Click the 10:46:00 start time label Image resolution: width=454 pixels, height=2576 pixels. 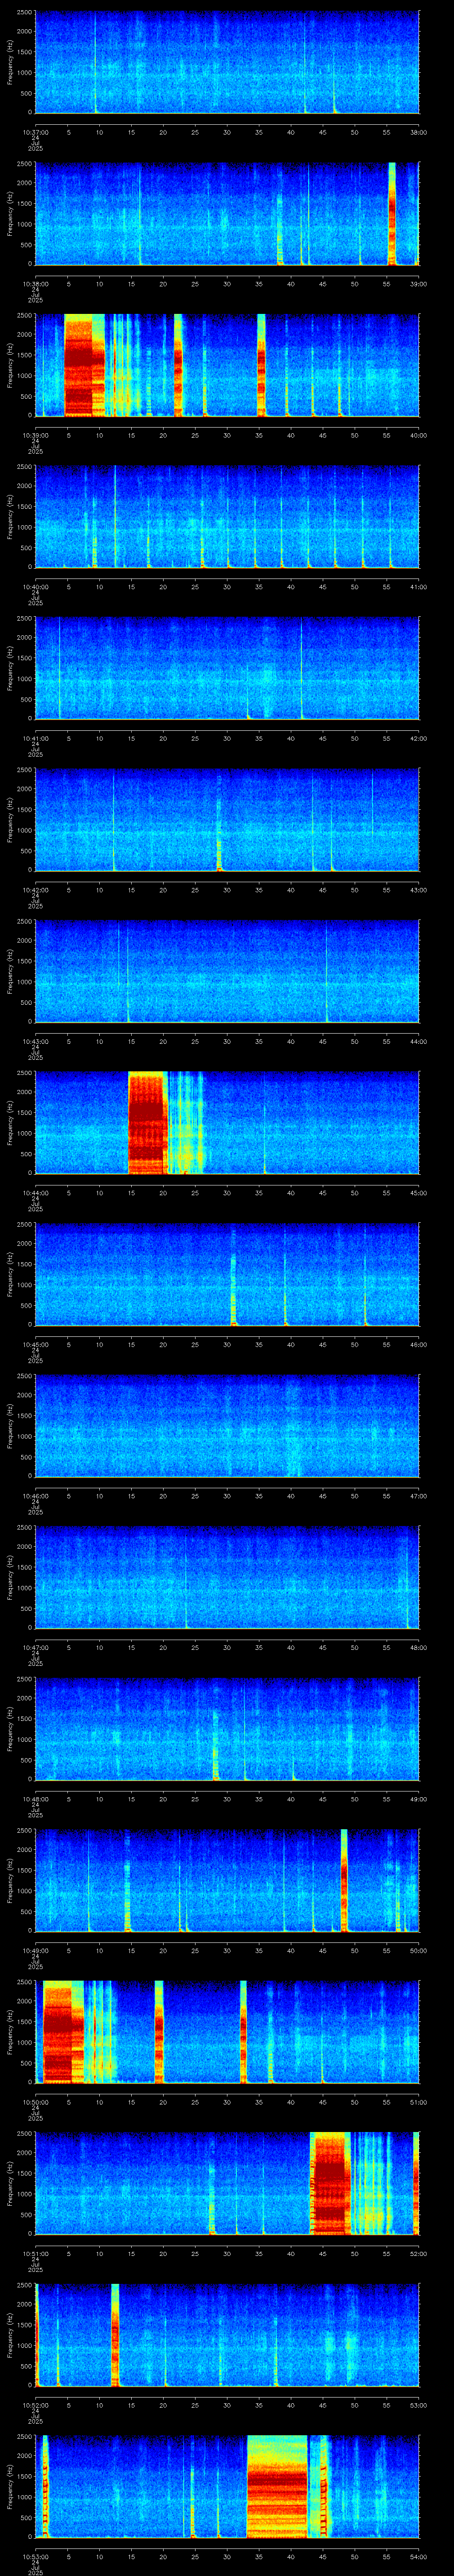point(35,1496)
